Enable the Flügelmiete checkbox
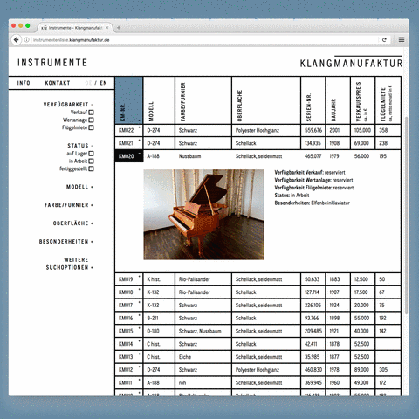This screenshot has height=419, width=419. pos(91,127)
